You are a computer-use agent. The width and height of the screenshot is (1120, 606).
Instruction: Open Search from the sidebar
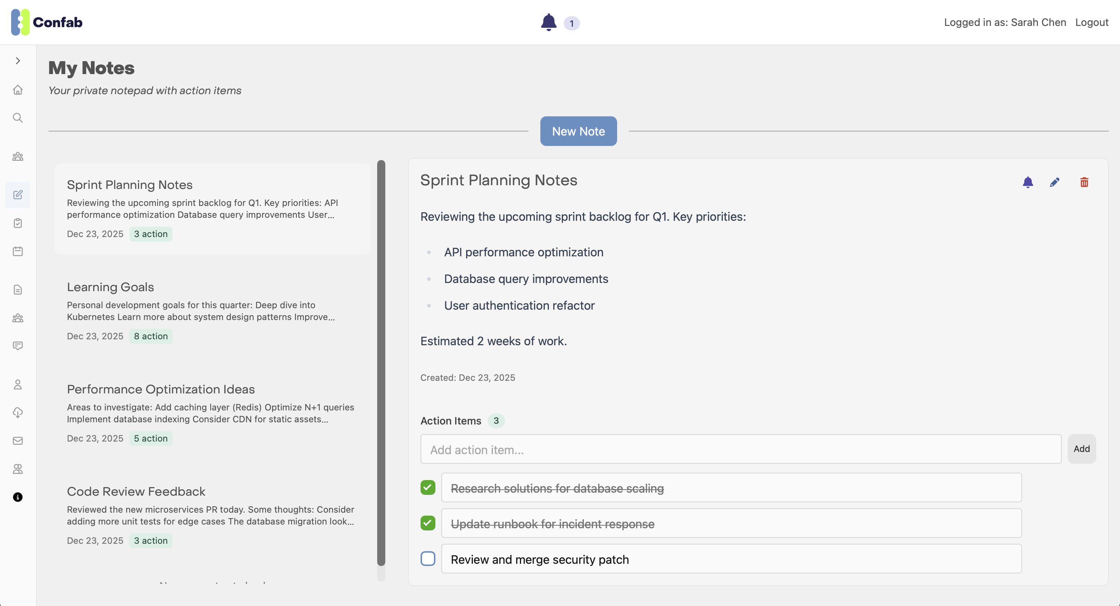click(x=17, y=118)
